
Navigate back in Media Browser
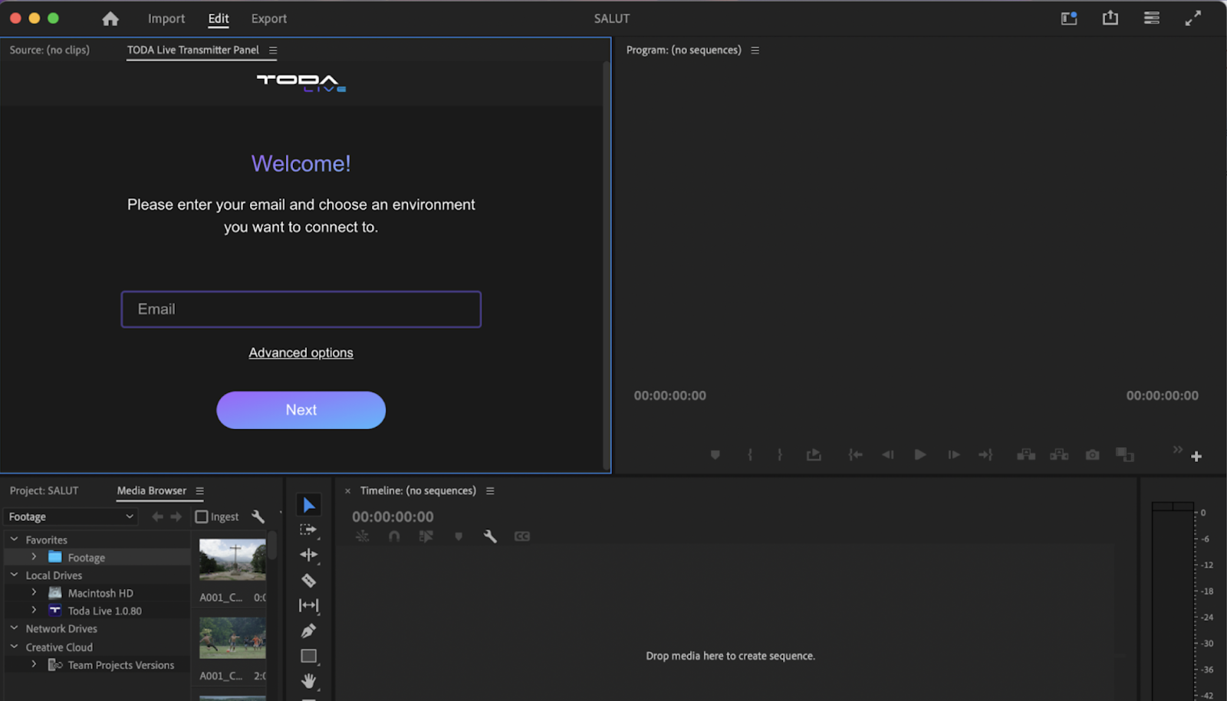coord(157,517)
